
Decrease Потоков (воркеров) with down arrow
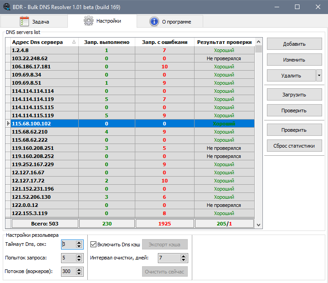(x=79, y=273)
